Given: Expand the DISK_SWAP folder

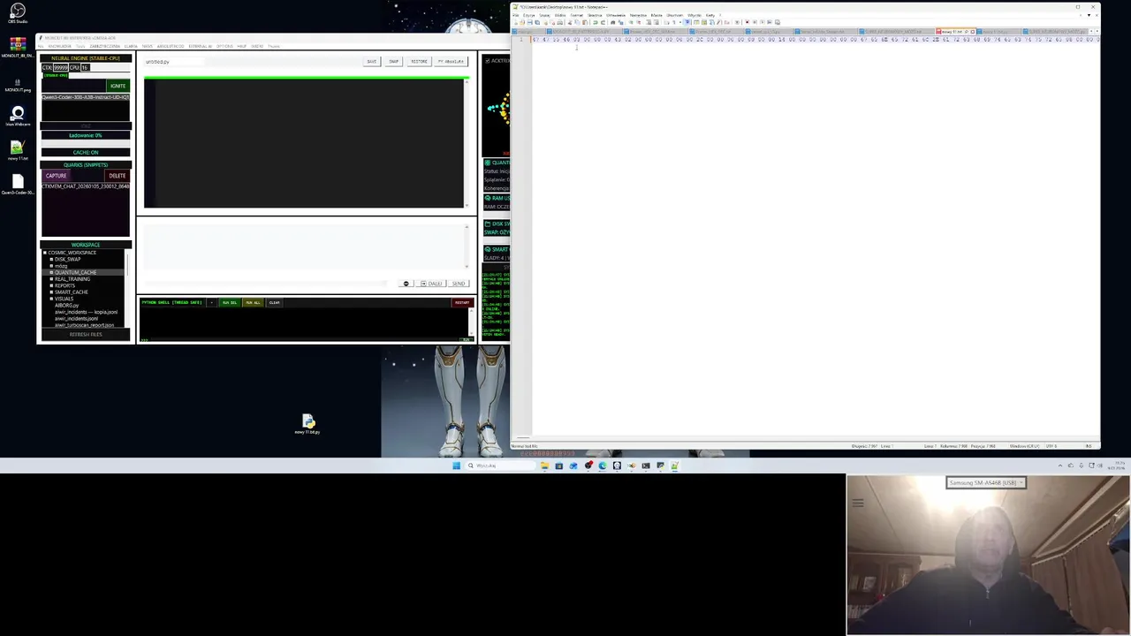Looking at the screenshot, I should (x=51, y=259).
